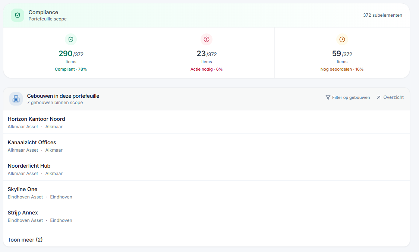This screenshot has height=252, width=419.
Task: Open the Kanaalzicht Offices building row
Action: (x=206, y=146)
